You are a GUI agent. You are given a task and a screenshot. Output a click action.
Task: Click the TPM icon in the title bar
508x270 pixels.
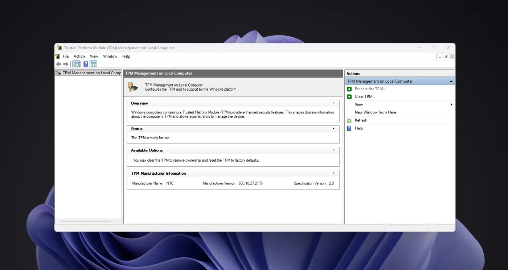click(60, 48)
